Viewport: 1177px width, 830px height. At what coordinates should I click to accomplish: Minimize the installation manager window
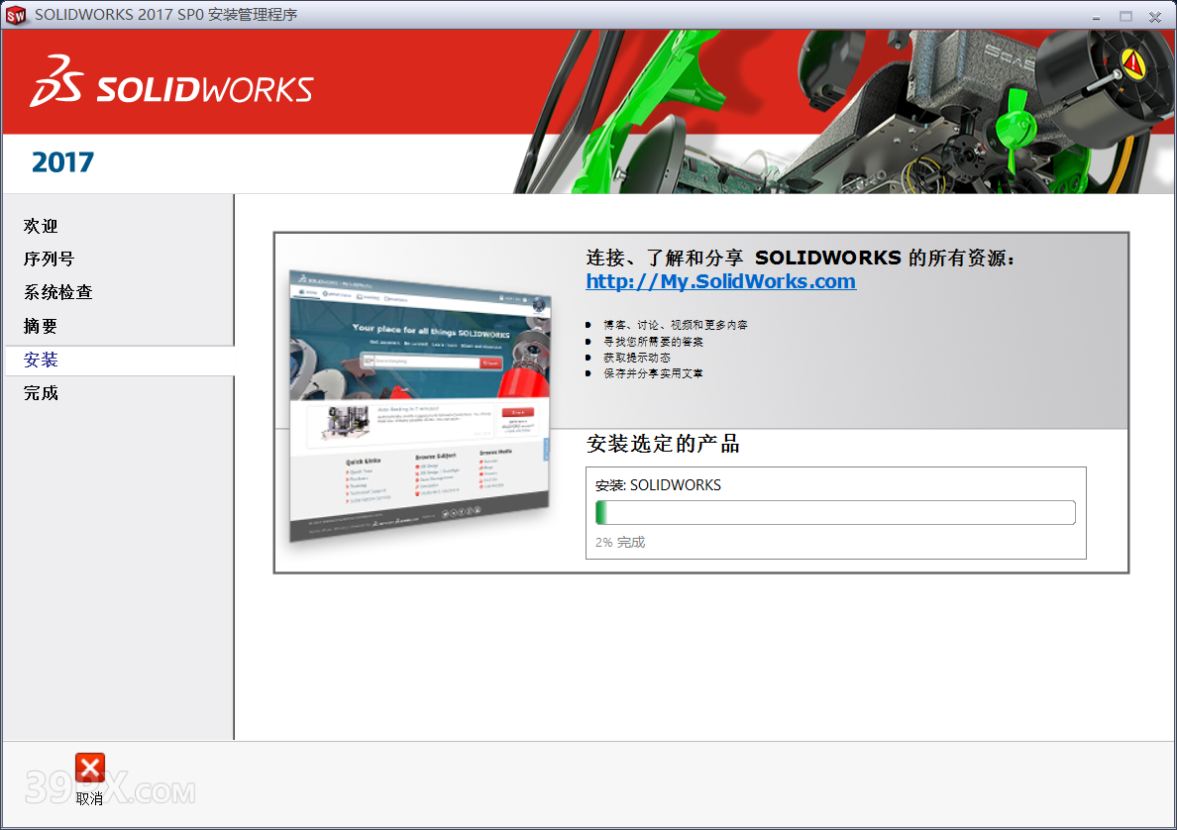(1096, 16)
